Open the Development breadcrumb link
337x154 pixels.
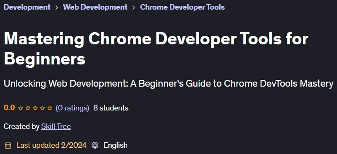(x=27, y=7)
